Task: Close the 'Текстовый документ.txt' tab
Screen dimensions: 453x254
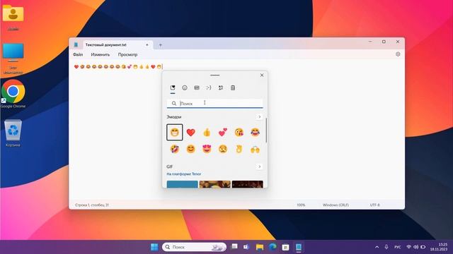Action: [147, 45]
